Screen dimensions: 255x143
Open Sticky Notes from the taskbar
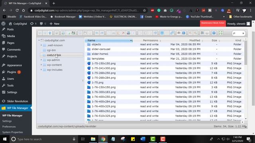[x=133, y=139]
